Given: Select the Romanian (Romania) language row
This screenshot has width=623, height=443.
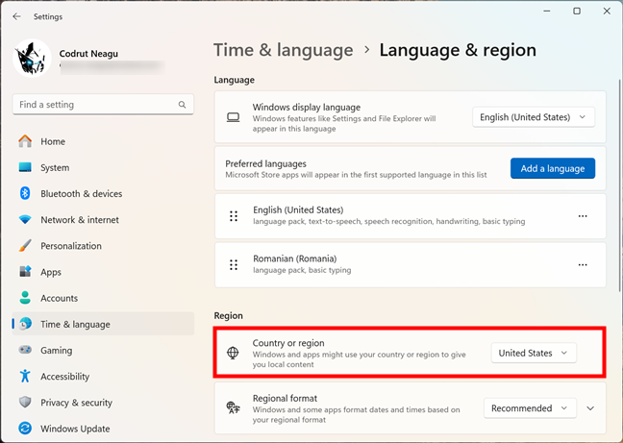Looking at the screenshot, I should [410, 265].
